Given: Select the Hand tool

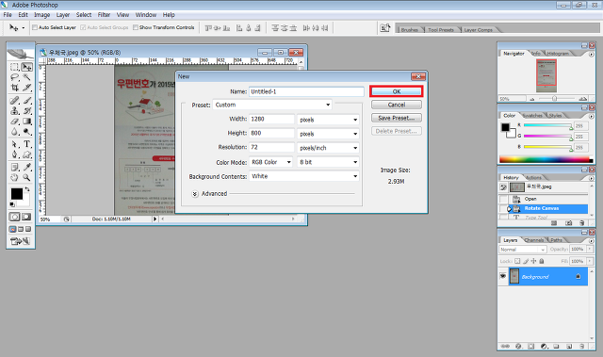Looking at the screenshot, I should [15, 177].
